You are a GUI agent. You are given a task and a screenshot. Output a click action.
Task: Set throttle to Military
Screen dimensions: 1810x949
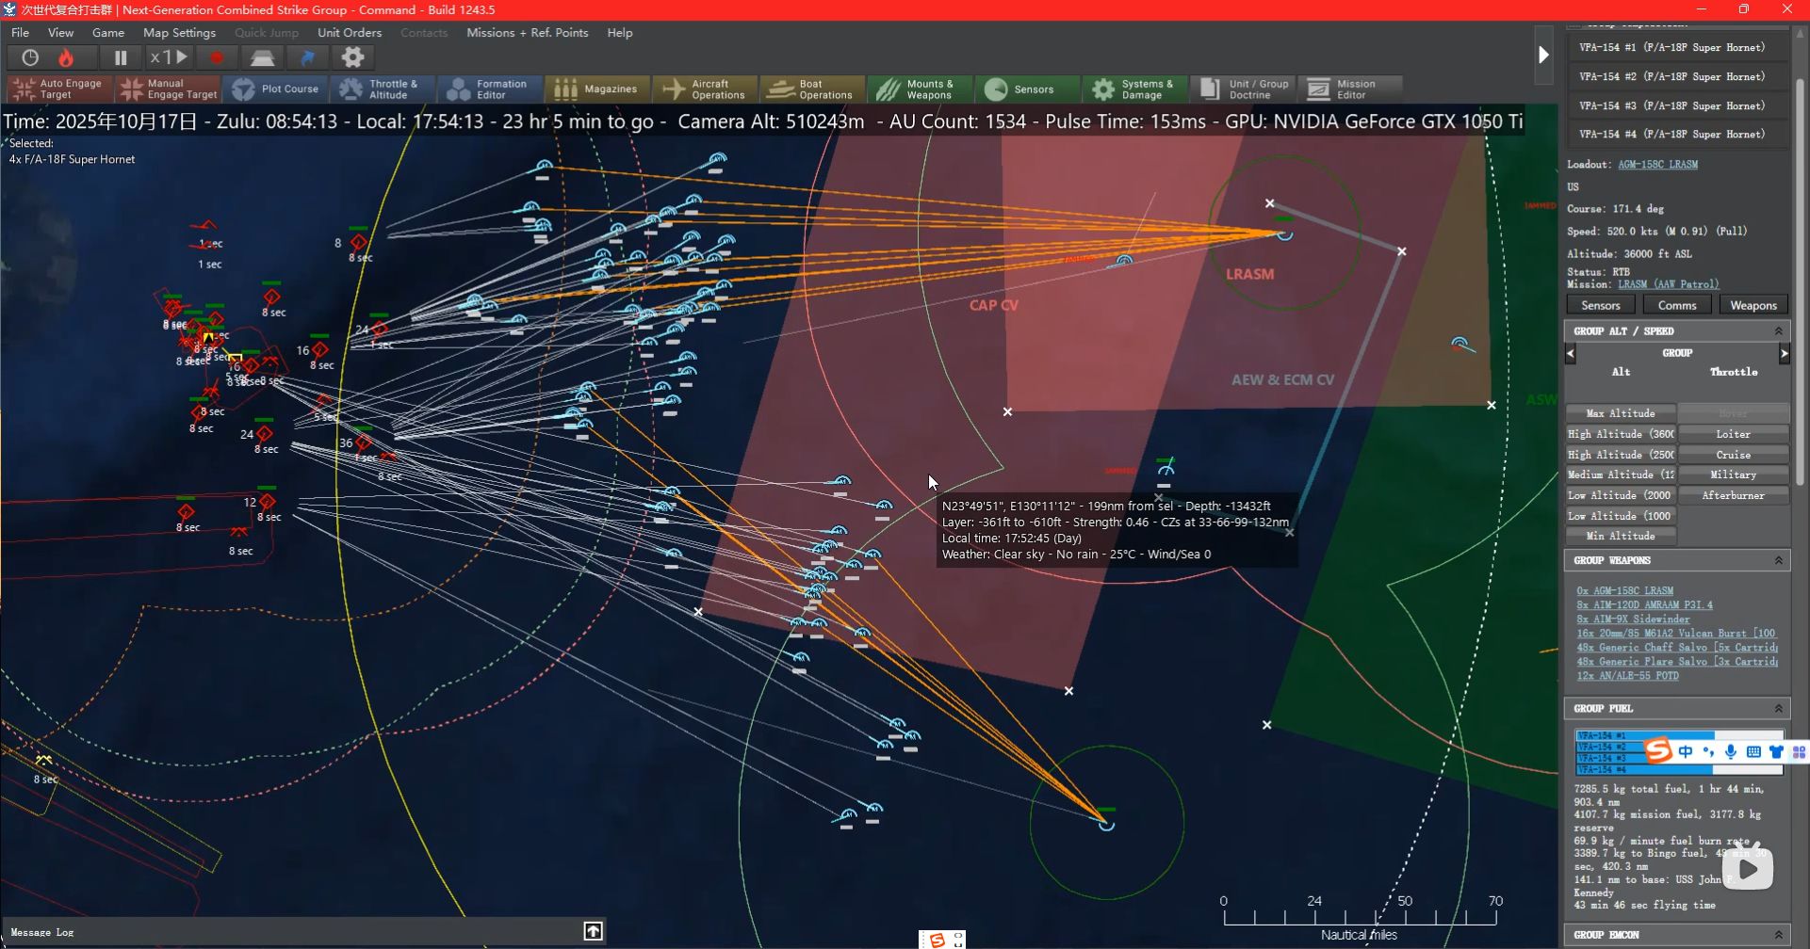[x=1733, y=474]
